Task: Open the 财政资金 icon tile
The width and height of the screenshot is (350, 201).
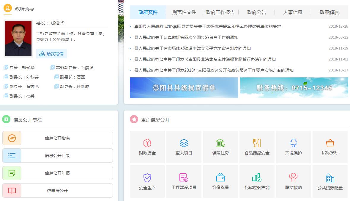Action: click(147, 147)
